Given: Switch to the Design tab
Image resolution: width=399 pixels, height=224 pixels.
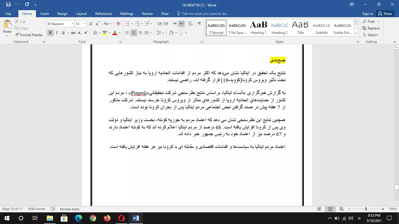Looking at the screenshot, I should pos(62,14).
